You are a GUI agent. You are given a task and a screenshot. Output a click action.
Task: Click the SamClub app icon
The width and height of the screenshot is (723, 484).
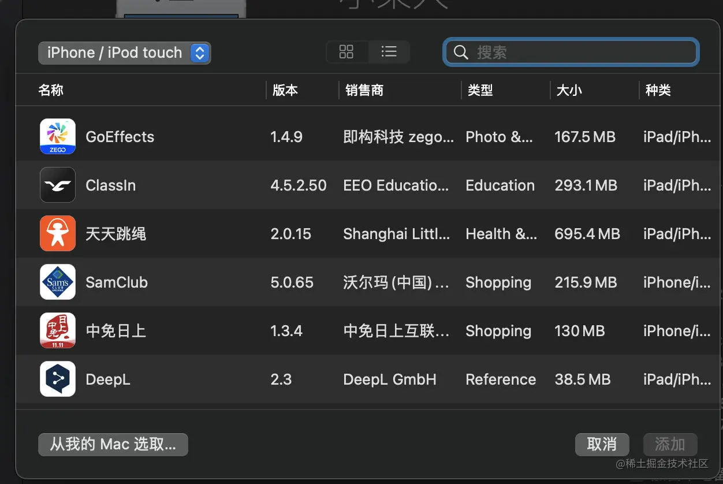click(58, 282)
